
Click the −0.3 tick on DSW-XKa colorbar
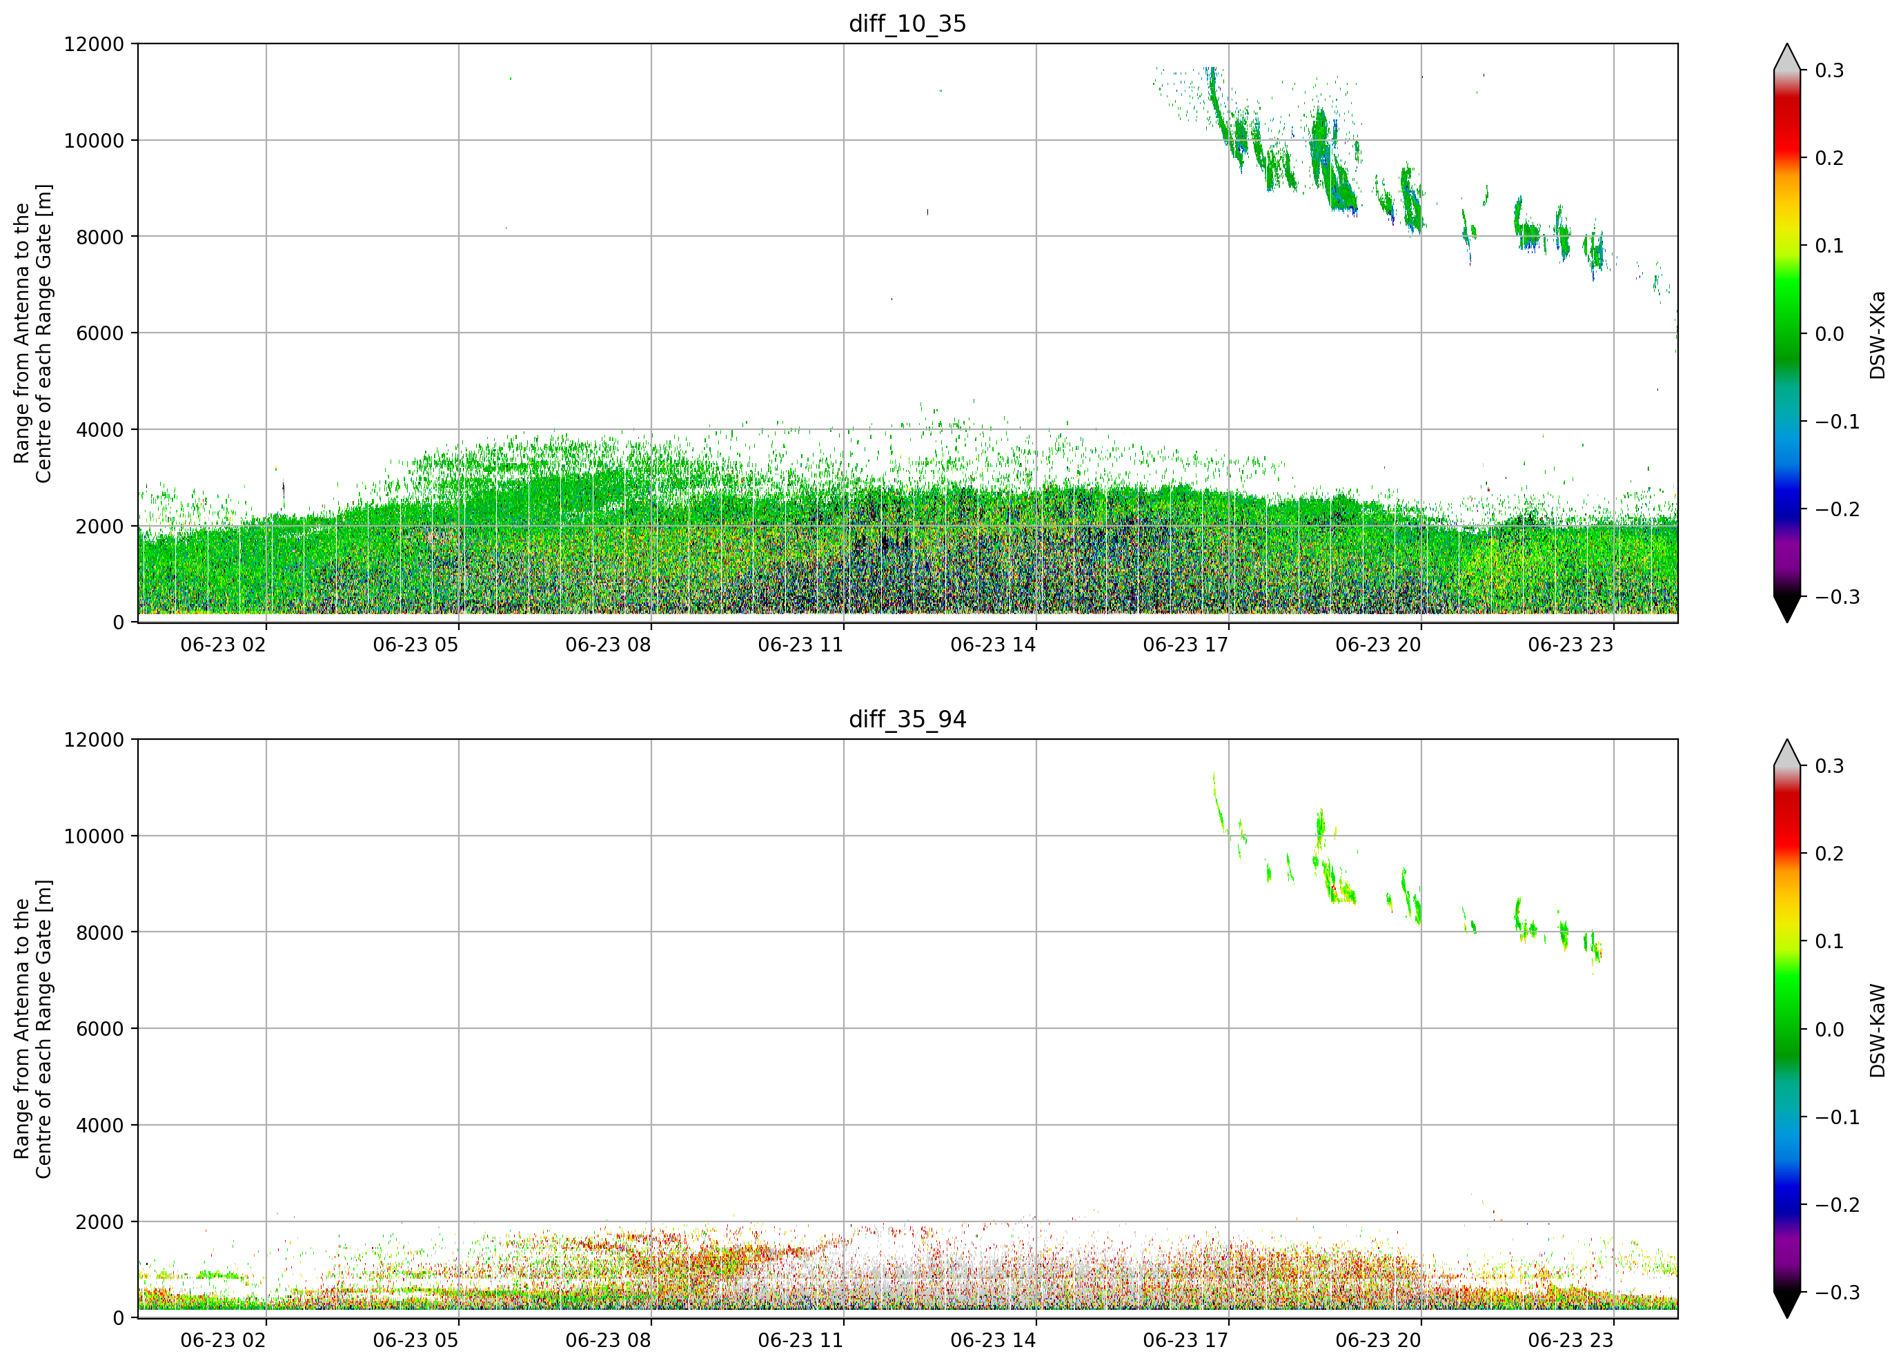tap(1838, 597)
